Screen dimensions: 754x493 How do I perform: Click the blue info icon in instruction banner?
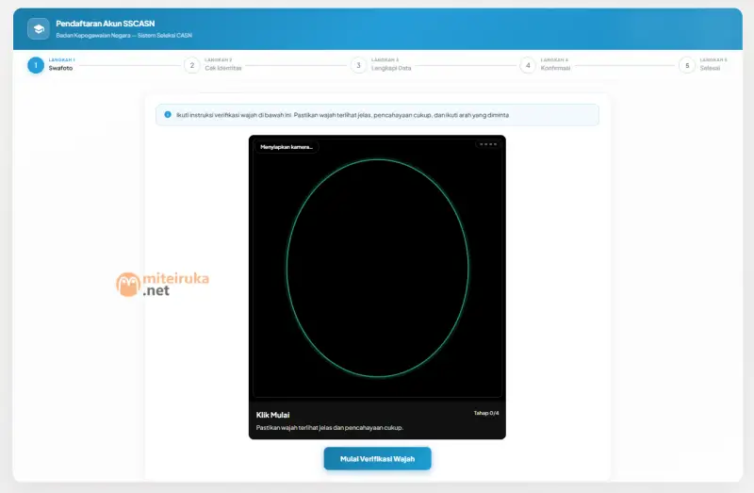click(x=168, y=114)
